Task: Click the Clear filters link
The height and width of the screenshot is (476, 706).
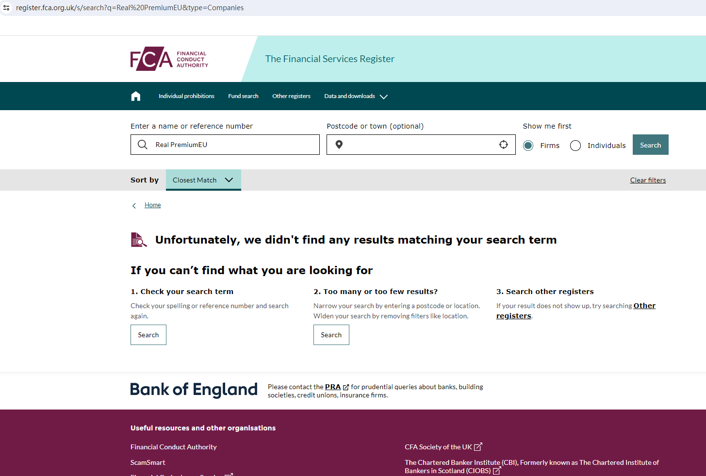Action: [x=648, y=180]
